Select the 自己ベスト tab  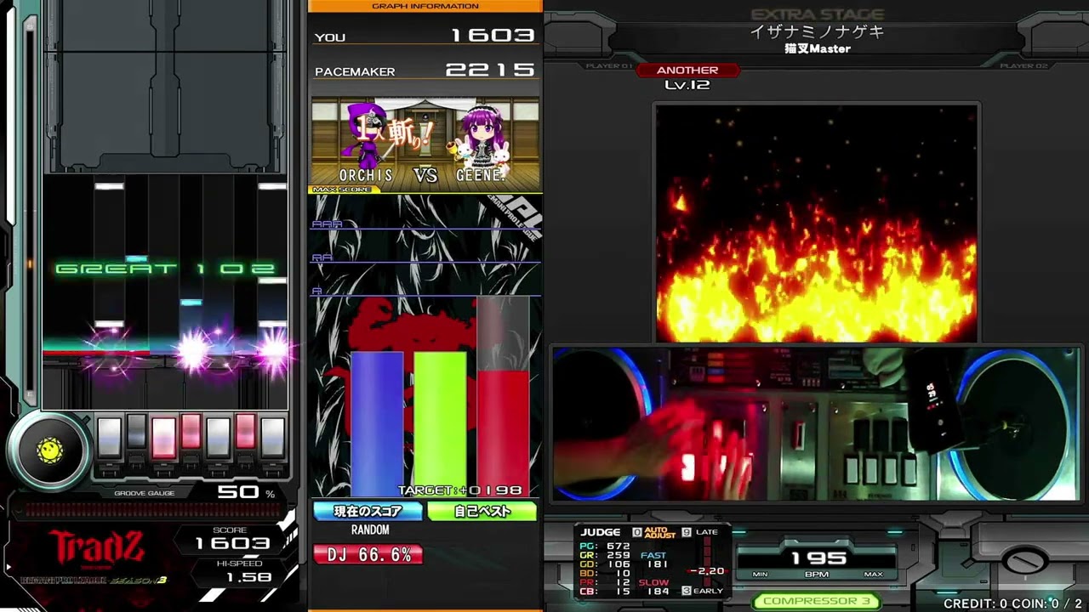482,511
